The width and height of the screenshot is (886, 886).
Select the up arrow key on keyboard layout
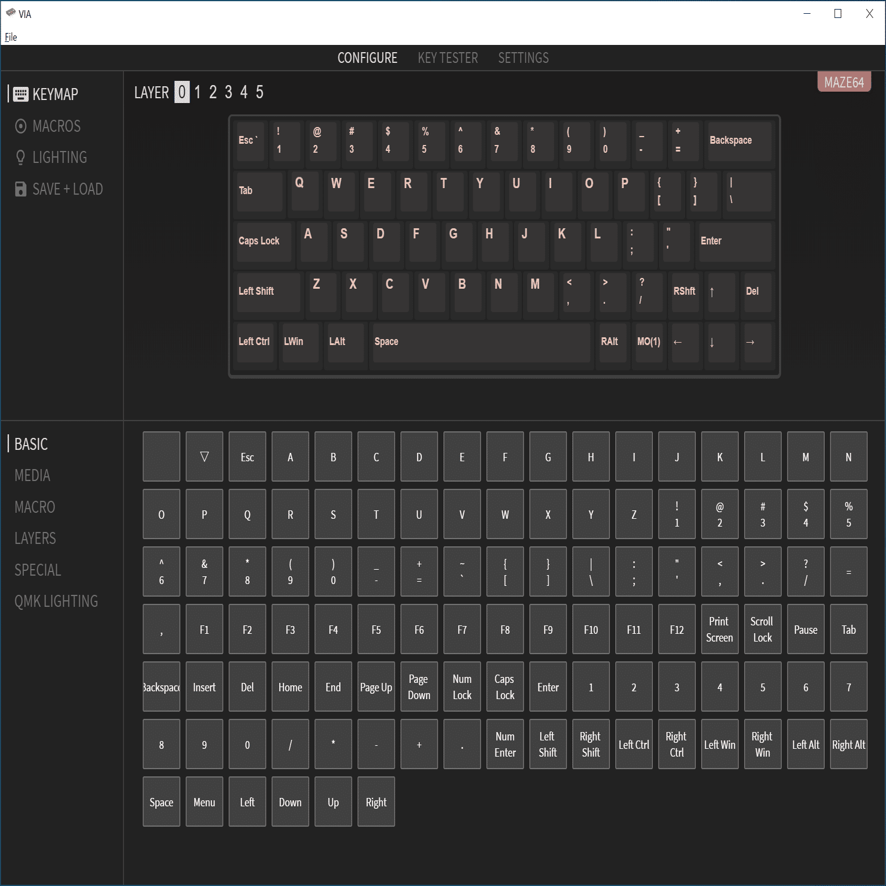[721, 292]
